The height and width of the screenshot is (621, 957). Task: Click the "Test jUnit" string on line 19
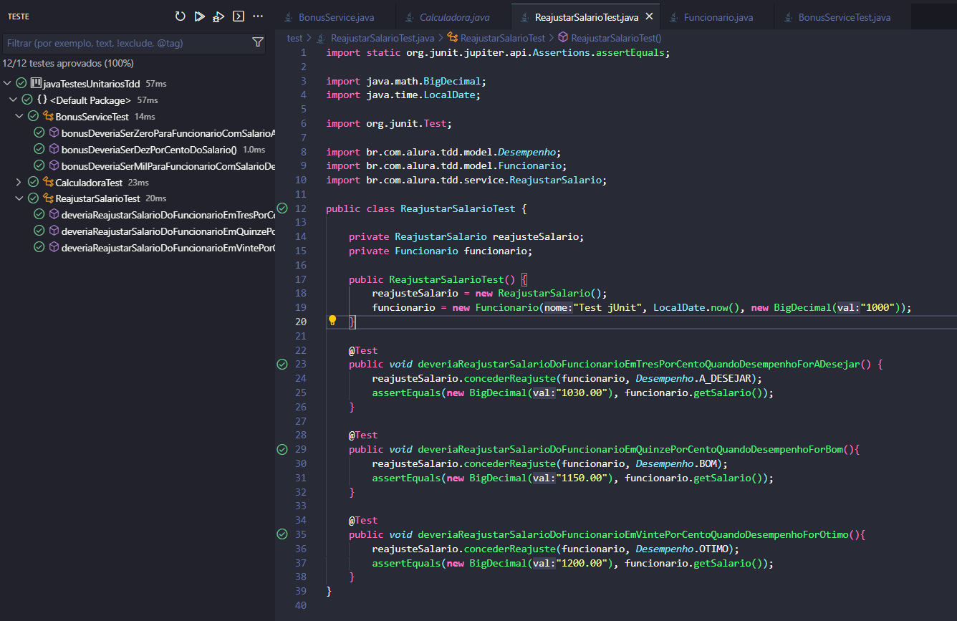tap(607, 307)
